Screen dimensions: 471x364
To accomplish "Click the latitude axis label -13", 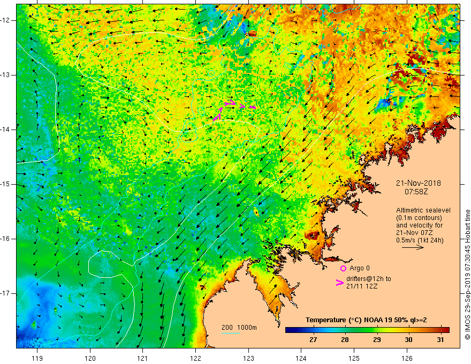I will (x=5, y=75).
